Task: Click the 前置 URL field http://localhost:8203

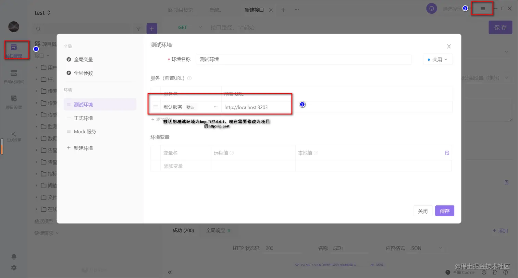Action: coord(337,107)
